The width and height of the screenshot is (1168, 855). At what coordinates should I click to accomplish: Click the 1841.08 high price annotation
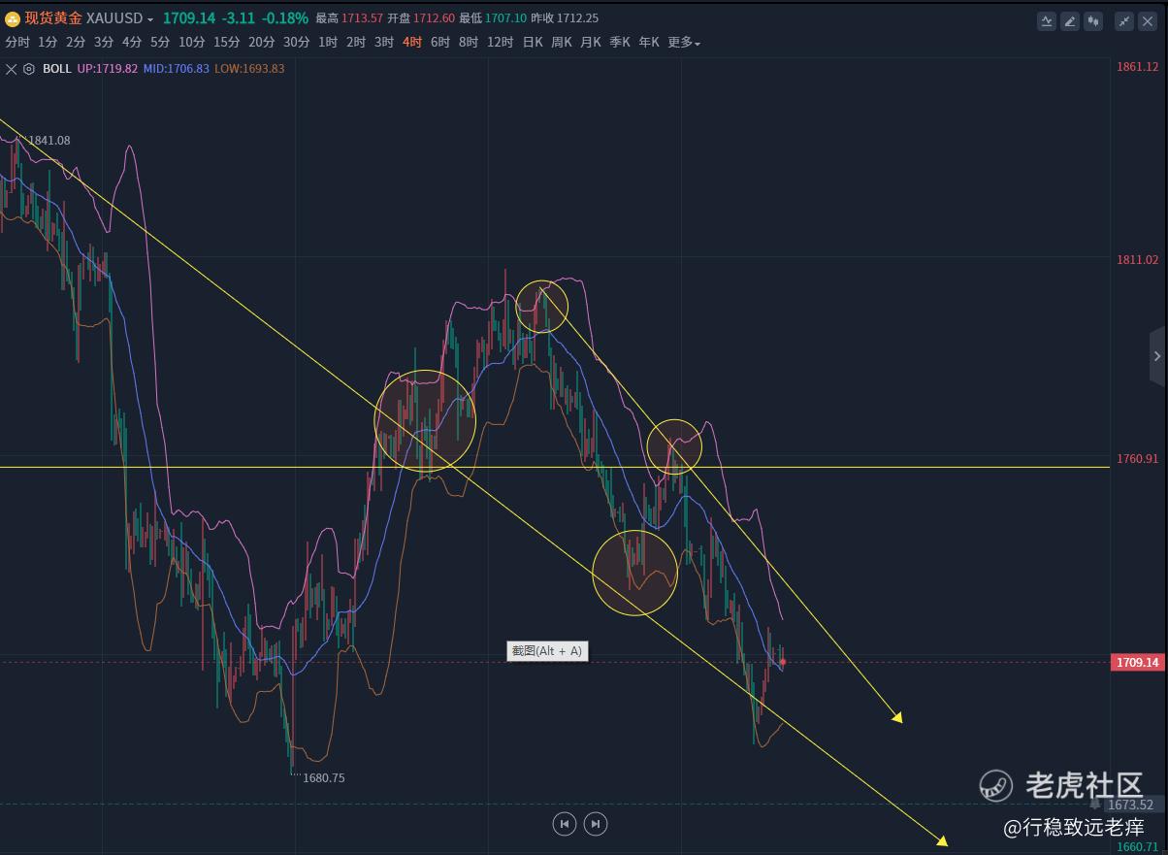49,141
